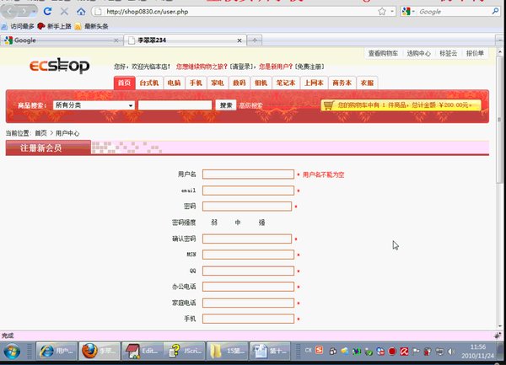Click the ECShop logo
506x365 pixels.
pyautogui.click(x=60, y=66)
